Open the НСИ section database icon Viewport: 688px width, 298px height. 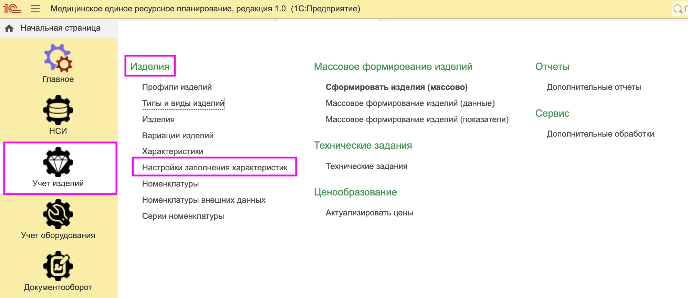58,110
